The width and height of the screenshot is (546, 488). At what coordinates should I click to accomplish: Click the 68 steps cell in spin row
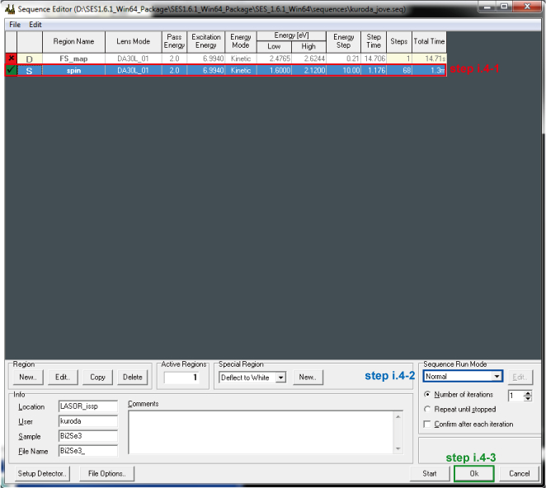click(399, 71)
